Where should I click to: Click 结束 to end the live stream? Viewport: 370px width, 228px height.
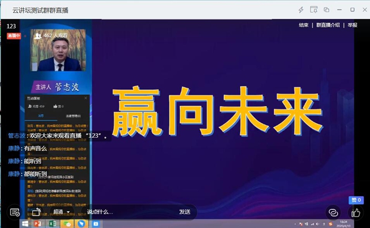(x=304, y=25)
